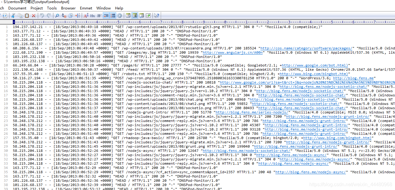Viewport: 395px width, 190px height.
Task: Toggle the Output Window icon
Action: click(x=142, y=16)
